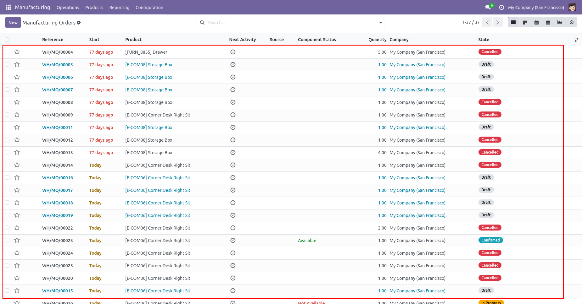Screen dimensions: 582x304
Task: Select checkbox for order WH/MO/00017
Action: (7, 190)
